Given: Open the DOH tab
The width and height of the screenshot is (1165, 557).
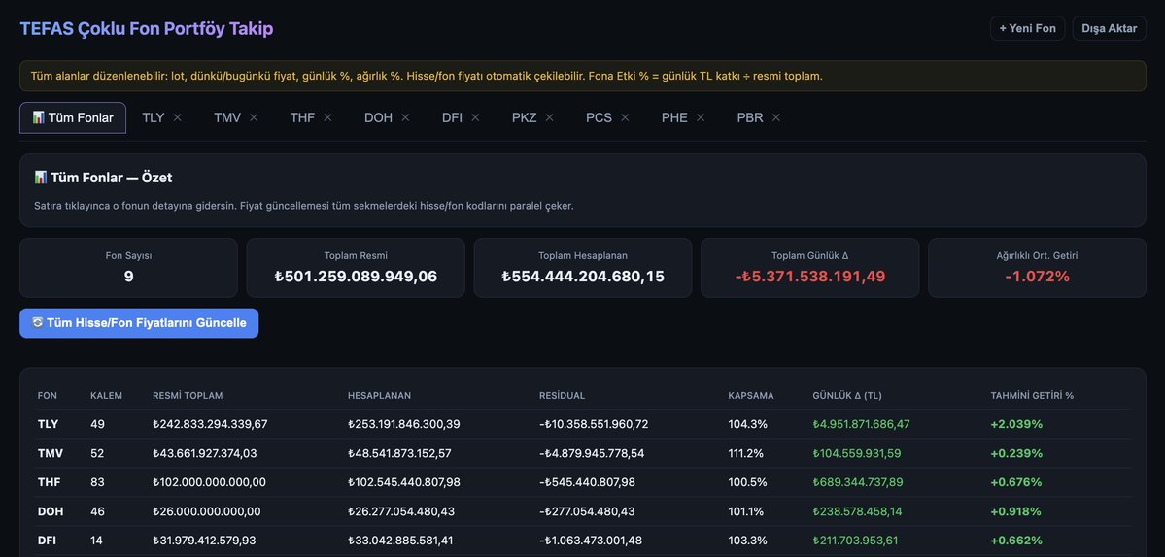Looking at the screenshot, I should click(x=378, y=118).
